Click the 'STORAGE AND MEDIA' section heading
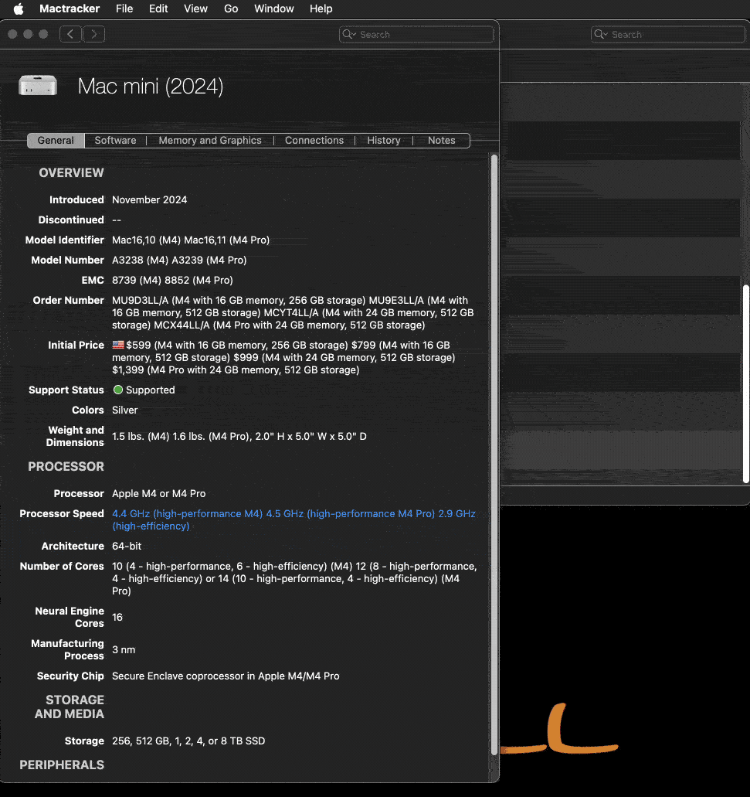Viewport: 750px width, 797px height. click(70, 707)
